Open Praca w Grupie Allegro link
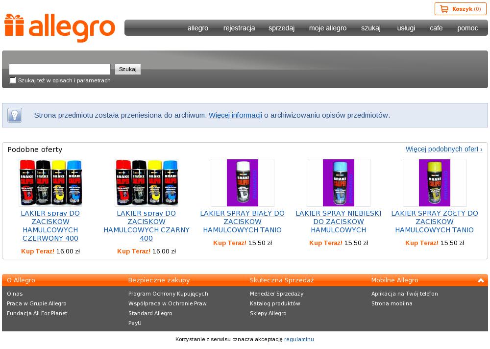Viewport: 490px width, 349px height. (x=37, y=303)
